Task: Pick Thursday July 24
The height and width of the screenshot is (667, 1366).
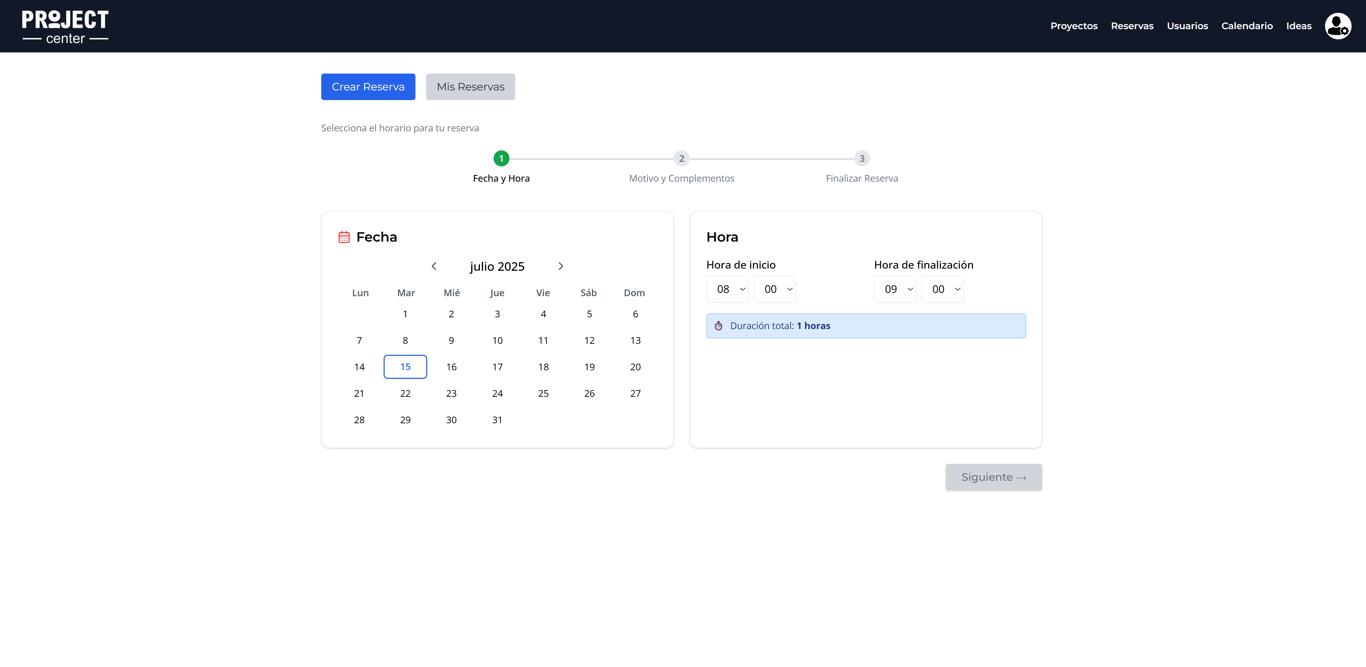Action: (x=497, y=393)
